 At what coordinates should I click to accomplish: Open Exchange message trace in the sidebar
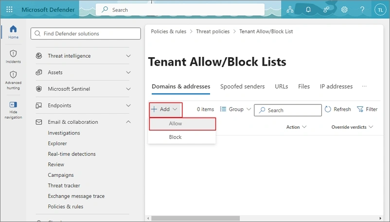[76, 196]
